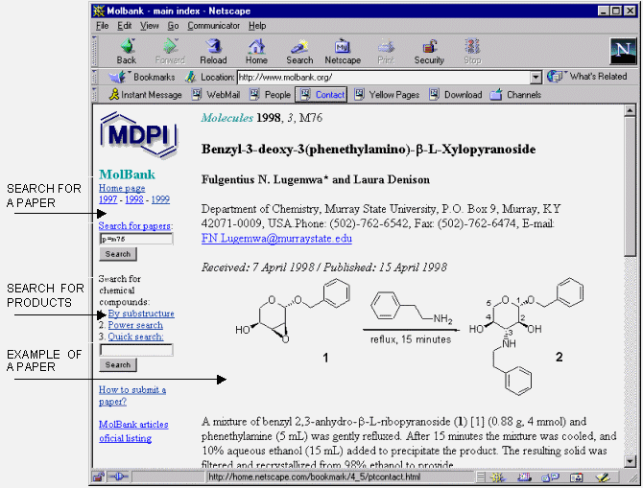Click the scrollbar down arrow
Viewport: 643px width, 488px height.
[x=630, y=461]
